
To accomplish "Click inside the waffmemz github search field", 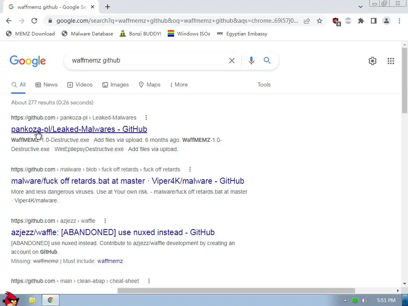I will (x=148, y=61).
